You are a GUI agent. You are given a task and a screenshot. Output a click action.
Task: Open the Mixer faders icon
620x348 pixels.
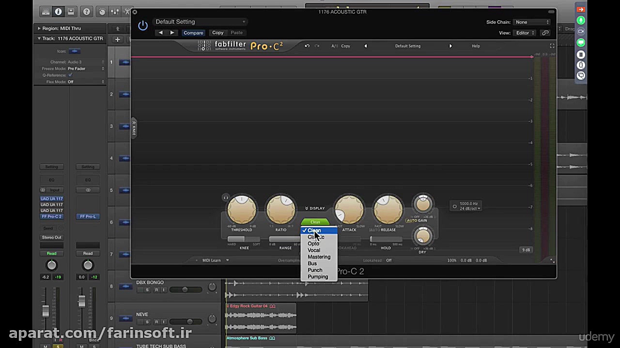(115, 12)
